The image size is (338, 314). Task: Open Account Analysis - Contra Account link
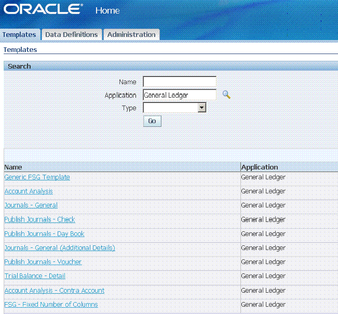pos(55,291)
